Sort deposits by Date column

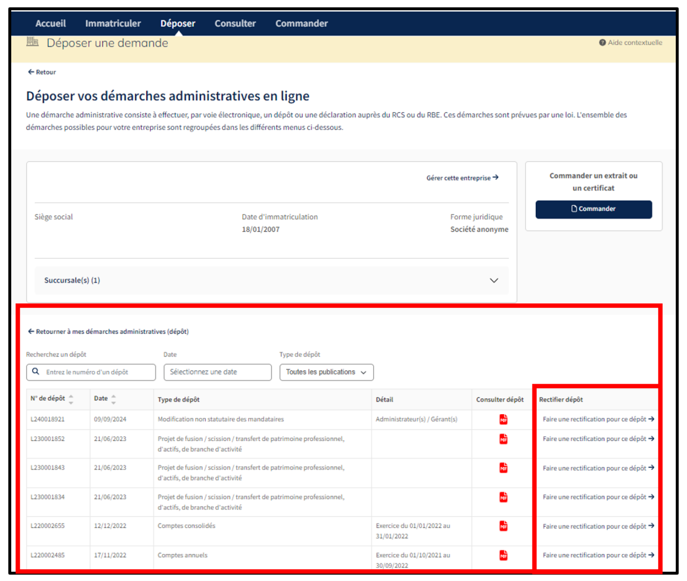pos(113,399)
